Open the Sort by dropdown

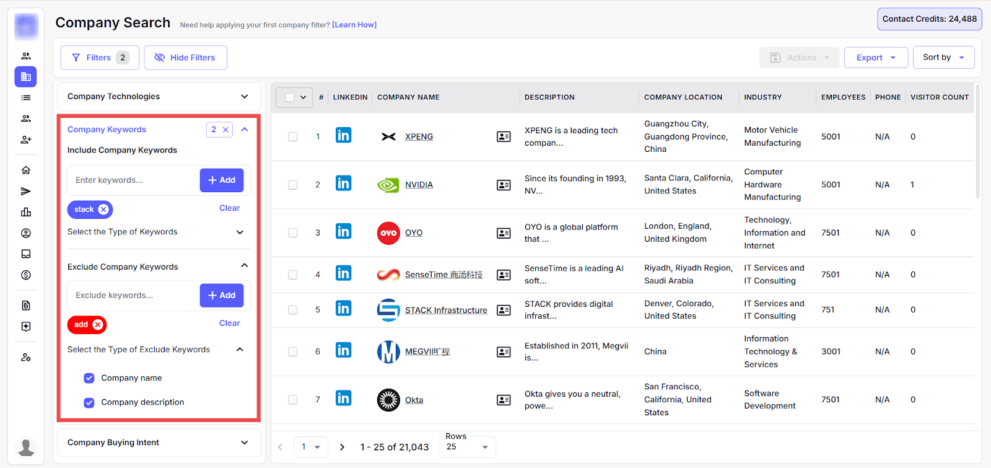click(x=943, y=58)
